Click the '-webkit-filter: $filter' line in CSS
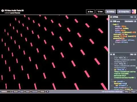This screenshot has width=137, height=102. (x=124, y=40)
